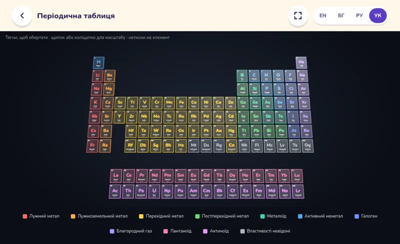Go back using the arrow button
Screen dimensions: 400x244
[x=22, y=16]
